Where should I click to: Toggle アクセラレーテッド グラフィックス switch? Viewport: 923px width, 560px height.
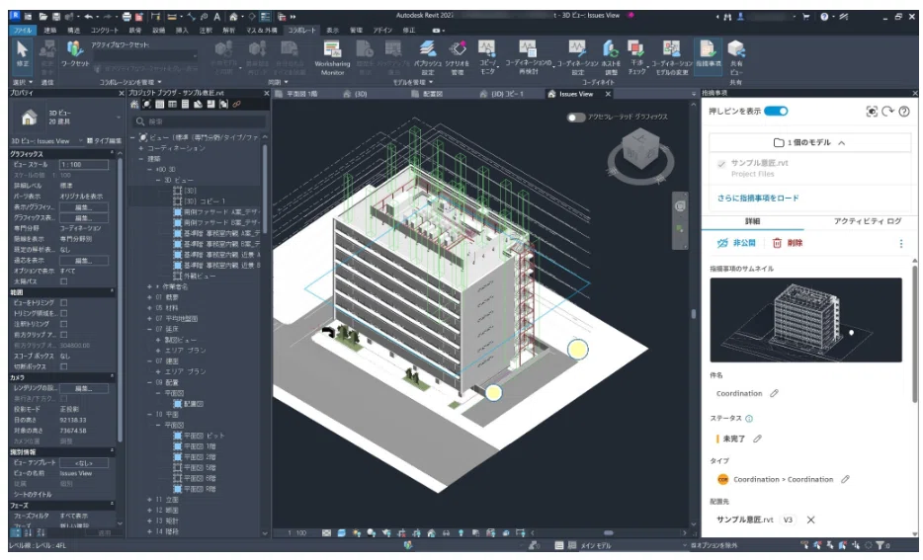coord(576,118)
